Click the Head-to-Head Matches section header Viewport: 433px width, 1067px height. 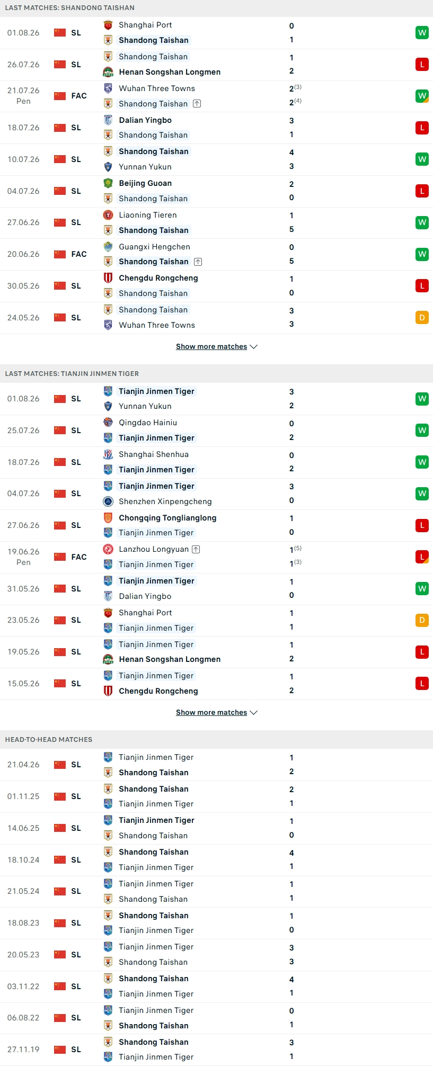click(49, 740)
